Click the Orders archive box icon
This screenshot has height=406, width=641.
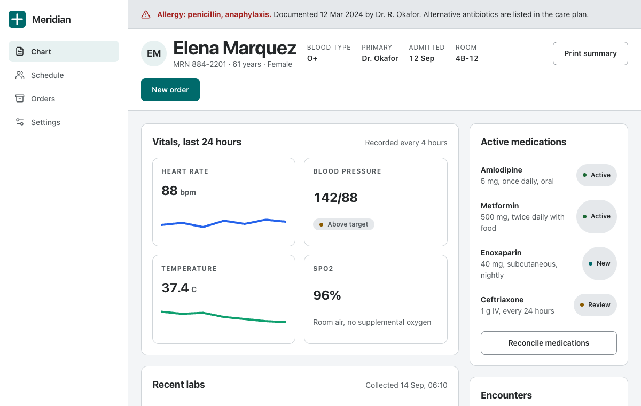20,99
